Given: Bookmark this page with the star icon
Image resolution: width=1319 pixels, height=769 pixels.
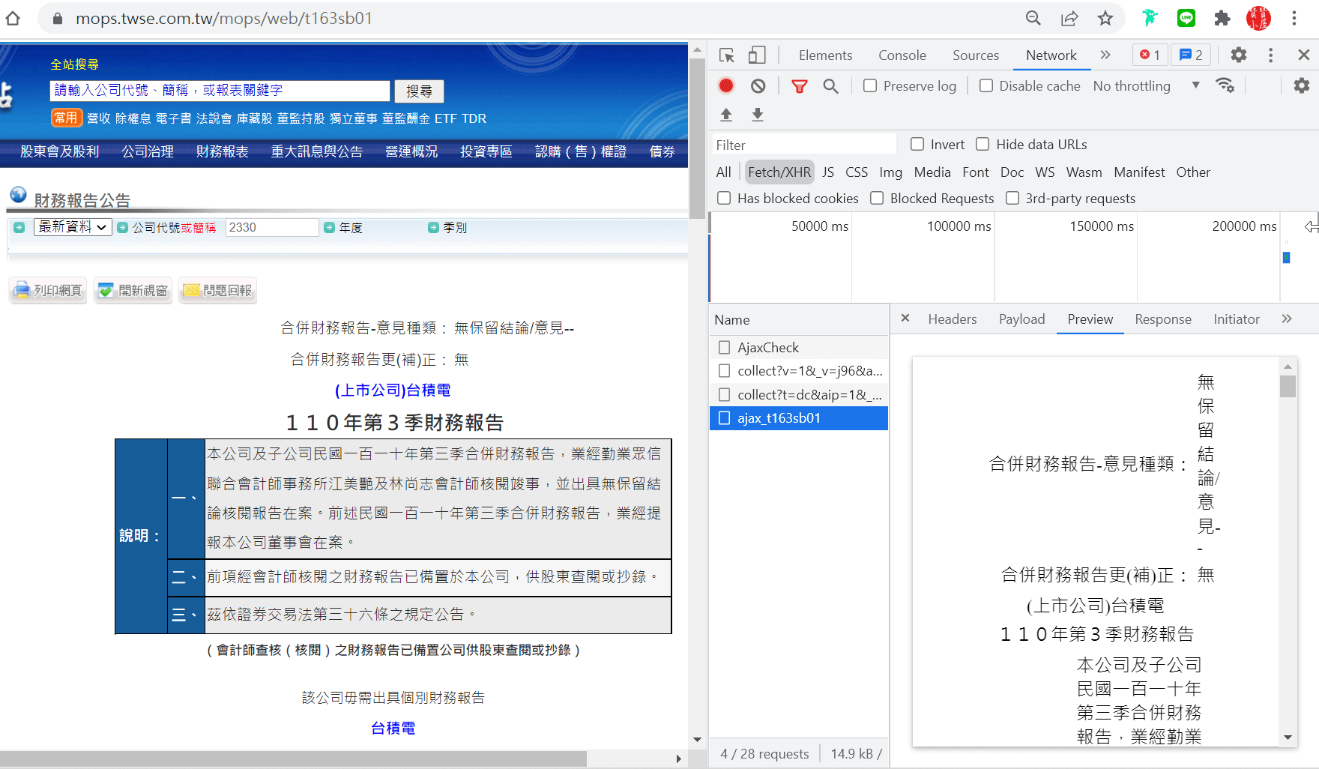Looking at the screenshot, I should point(1105,18).
